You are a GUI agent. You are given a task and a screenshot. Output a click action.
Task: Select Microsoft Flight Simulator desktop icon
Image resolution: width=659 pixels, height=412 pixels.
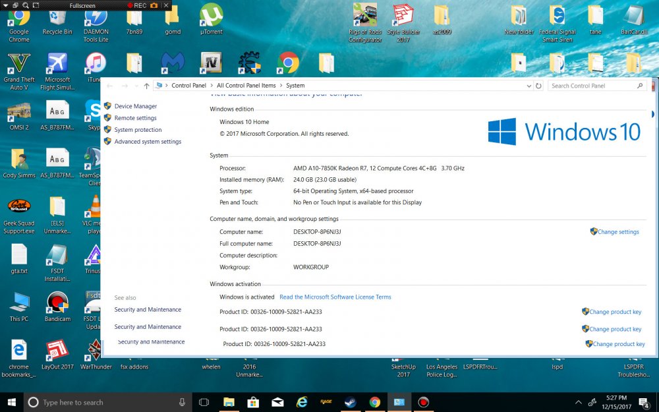pyautogui.click(x=57, y=71)
